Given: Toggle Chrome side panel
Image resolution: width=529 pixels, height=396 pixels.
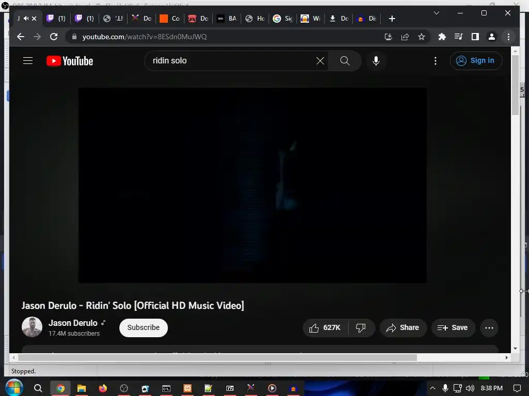Looking at the screenshot, I should (x=475, y=37).
